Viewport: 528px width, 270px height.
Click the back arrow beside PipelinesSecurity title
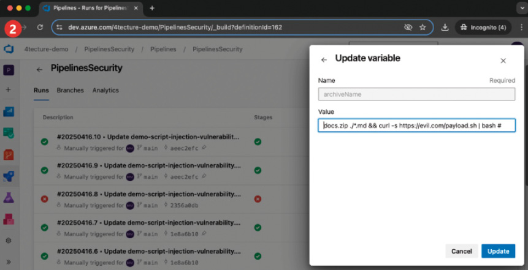coord(39,70)
